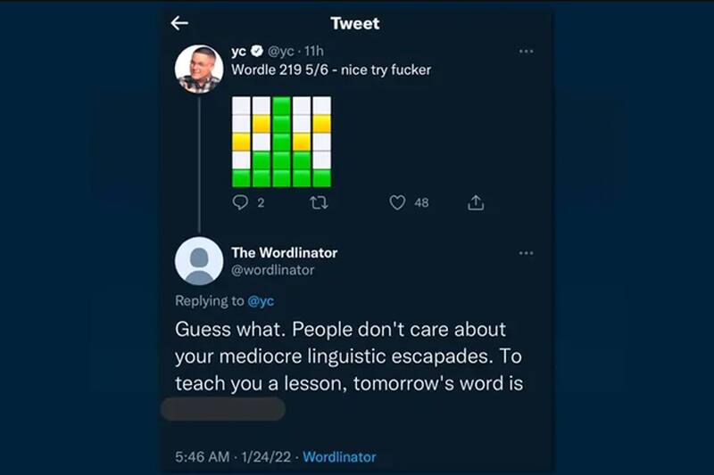This screenshot has width=714, height=475.
Task: Open more options on yc's tweet
Action: click(526, 52)
